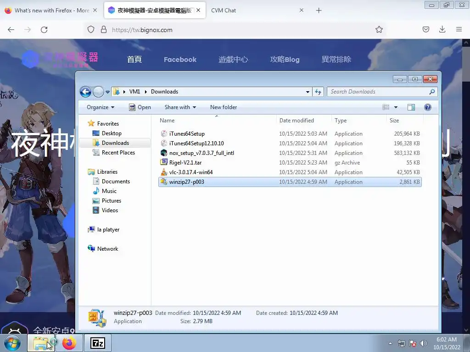Select Libraries in navigation pane

point(107,172)
